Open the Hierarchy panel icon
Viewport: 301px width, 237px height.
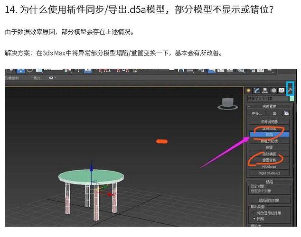265,90
